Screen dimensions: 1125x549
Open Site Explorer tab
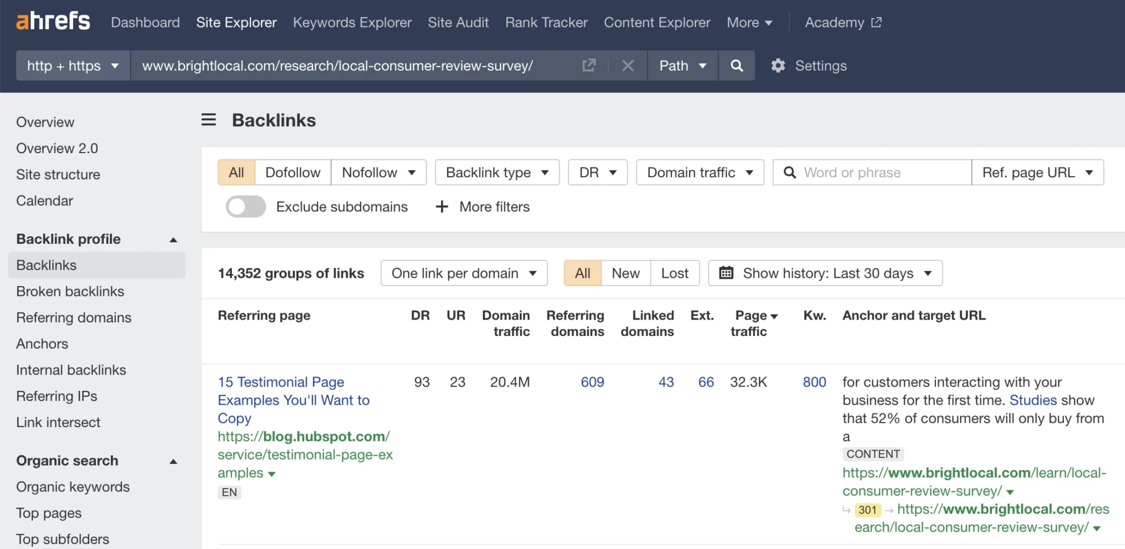tap(236, 23)
